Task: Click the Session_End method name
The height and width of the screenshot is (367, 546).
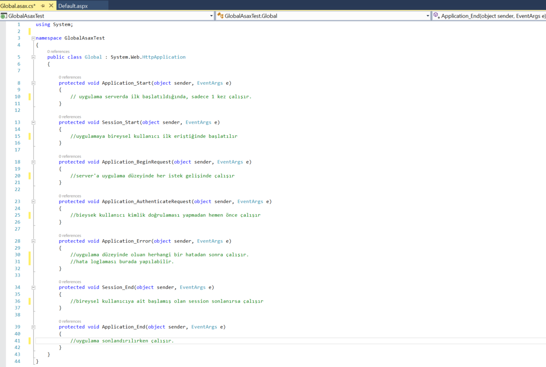Action: tap(118, 287)
